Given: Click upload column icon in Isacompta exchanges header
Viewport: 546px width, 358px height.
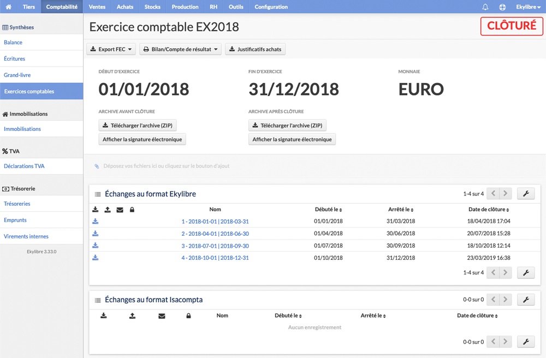Looking at the screenshot, I should click(x=132, y=315).
